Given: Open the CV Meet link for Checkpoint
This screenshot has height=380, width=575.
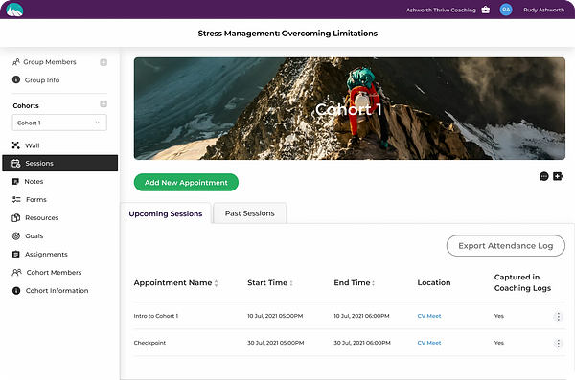Looking at the screenshot, I should [x=429, y=343].
